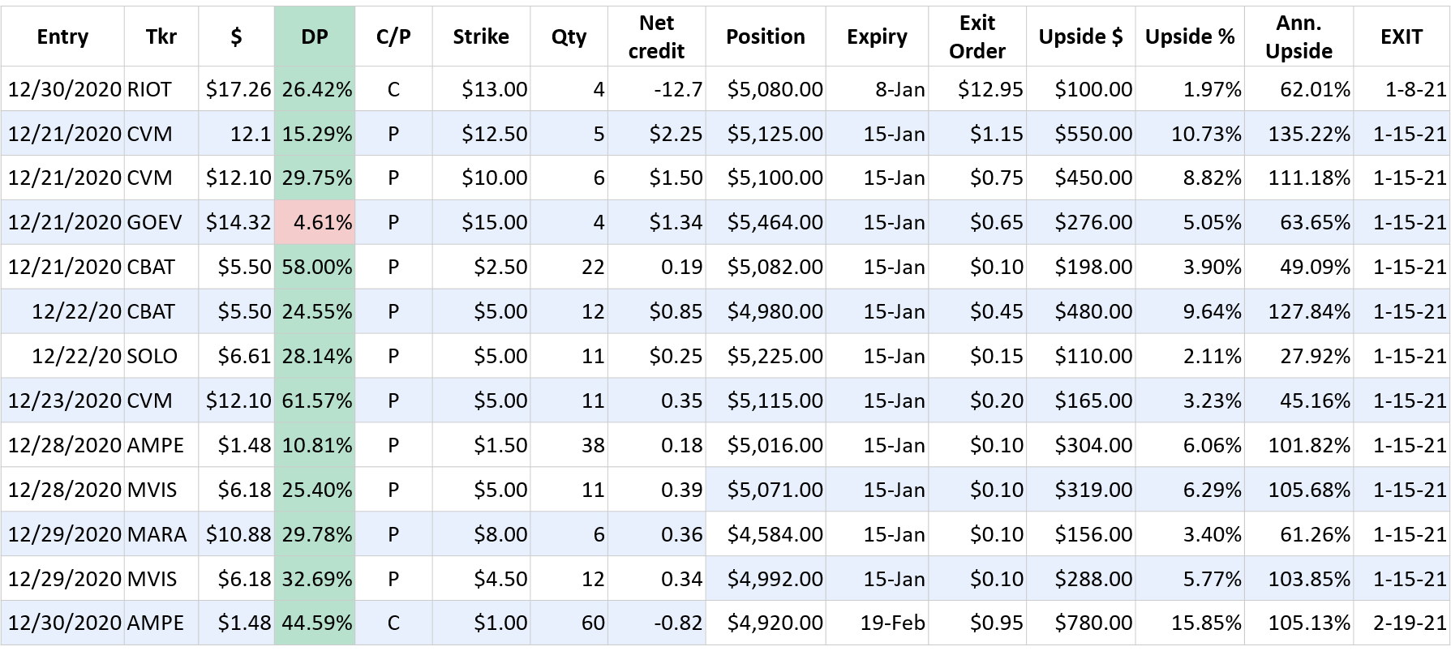The height and width of the screenshot is (651, 1451).
Task: Select the Entry column header
Action: [62, 36]
